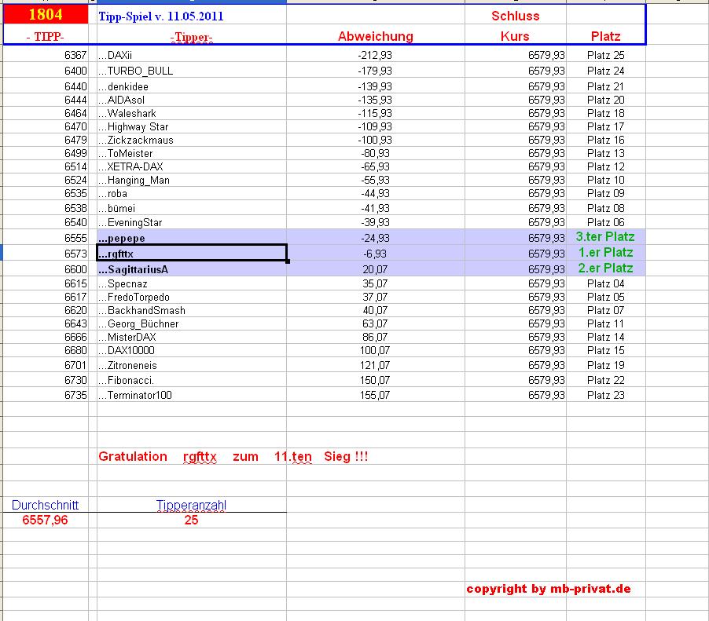
Task: Click the deviation value -44,93
Action: (x=375, y=194)
